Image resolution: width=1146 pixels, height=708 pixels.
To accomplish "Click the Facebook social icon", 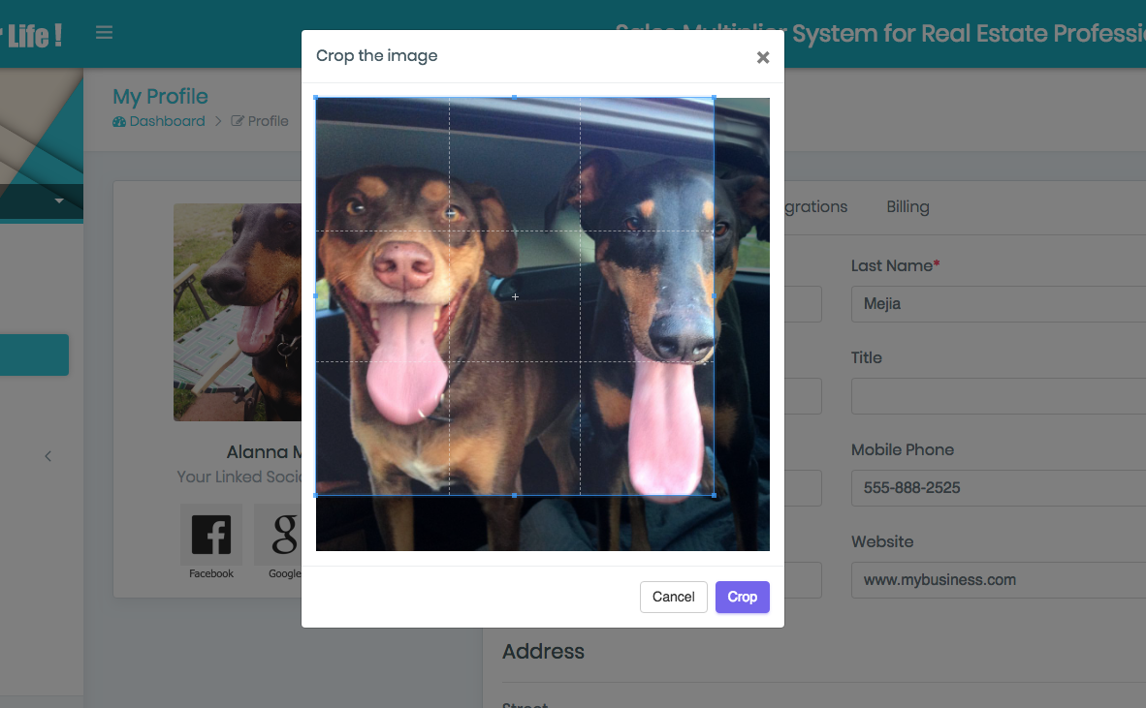I will (x=211, y=535).
